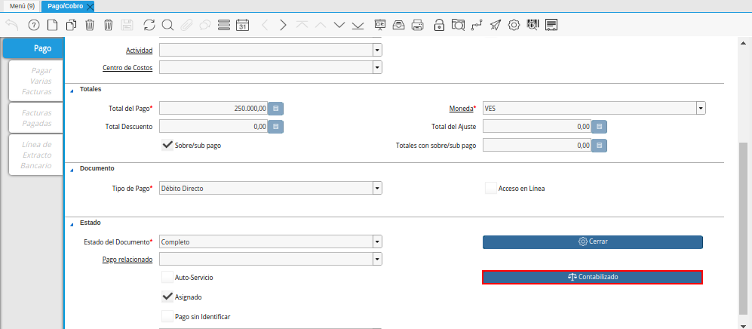Open the Estado del Documento dropdown
This screenshot has width=752, height=329.
[377, 241]
